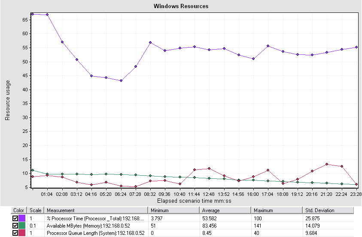Click the first purple data point at graph start
Screen dimensions: 362x237
[x=33, y=14]
